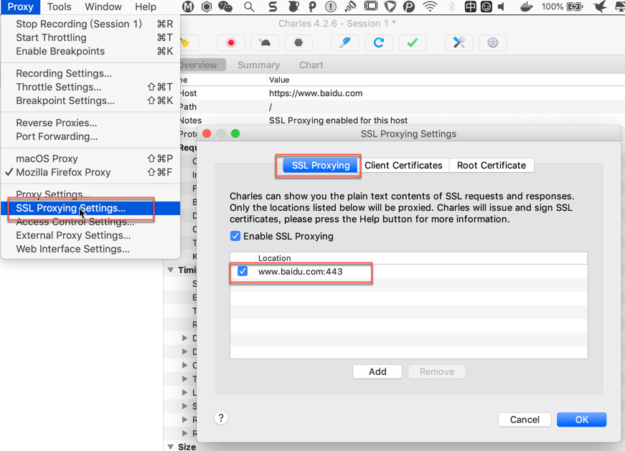
Task: Click the turtle throttling icon
Action: [x=265, y=42]
